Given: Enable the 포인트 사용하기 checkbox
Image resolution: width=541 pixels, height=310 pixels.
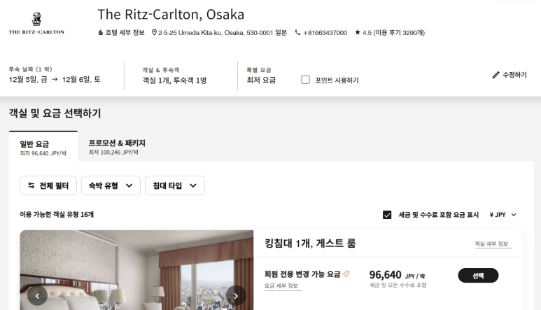Looking at the screenshot, I should [305, 80].
